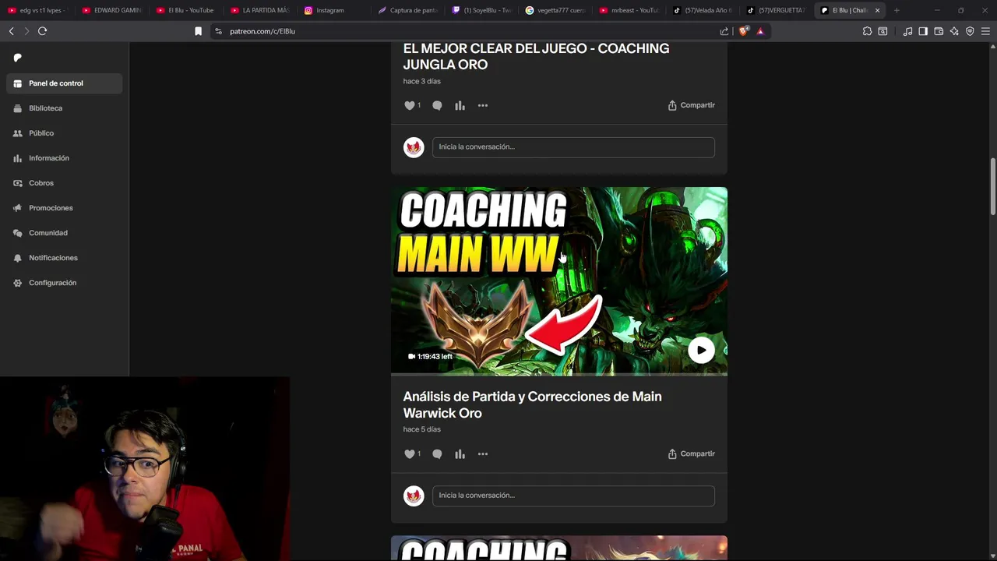997x561 pixels.
Task: Switch to SoyelBlu Twitch tab
Action: pyautogui.click(x=482, y=10)
